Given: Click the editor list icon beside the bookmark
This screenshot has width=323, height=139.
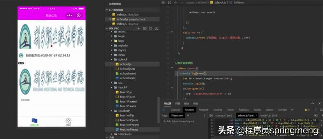Looking at the screenshot, I should [163, 3].
